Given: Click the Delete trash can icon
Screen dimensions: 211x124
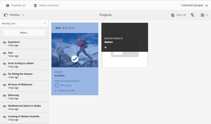Looking at the screenshot, I should coord(35,6).
